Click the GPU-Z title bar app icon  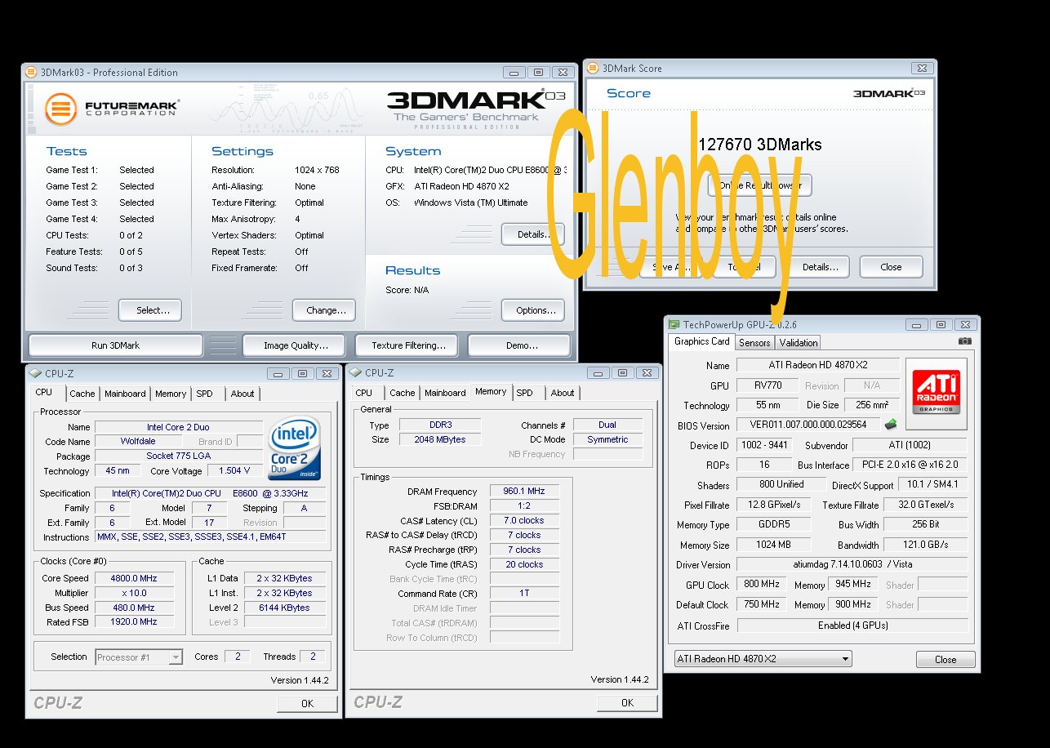[x=673, y=325]
